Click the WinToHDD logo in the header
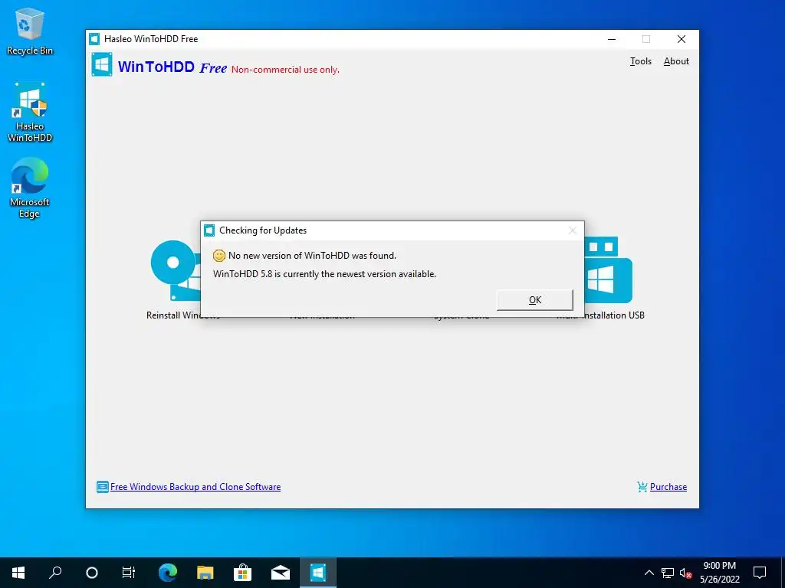This screenshot has width=785, height=588. click(102, 65)
